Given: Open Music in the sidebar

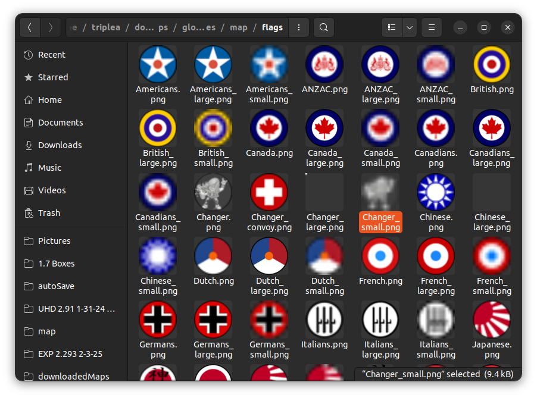Looking at the screenshot, I should (71, 168).
